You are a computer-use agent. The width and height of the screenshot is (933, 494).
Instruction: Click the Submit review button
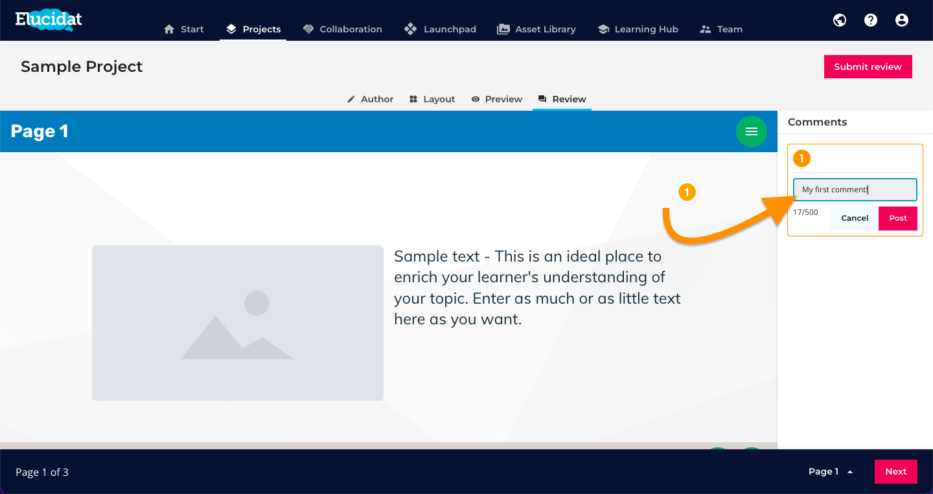tap(868, 67)
